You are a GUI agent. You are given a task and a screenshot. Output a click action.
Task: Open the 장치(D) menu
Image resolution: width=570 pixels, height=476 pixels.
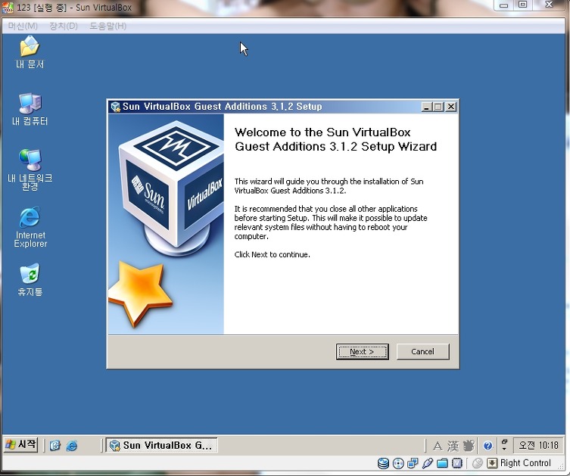64,26
